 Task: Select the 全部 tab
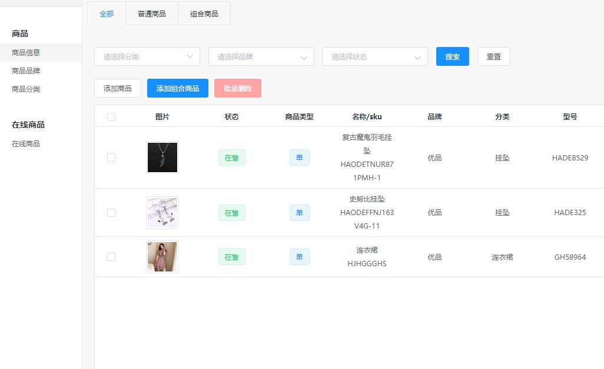(106, 12)
